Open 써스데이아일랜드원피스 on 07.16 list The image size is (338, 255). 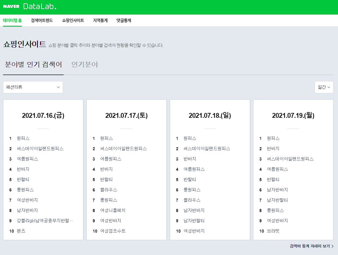pos(40,149)
